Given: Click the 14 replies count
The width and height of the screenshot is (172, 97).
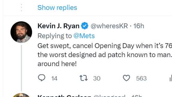Looking at the screenshot, I should 54,78.
